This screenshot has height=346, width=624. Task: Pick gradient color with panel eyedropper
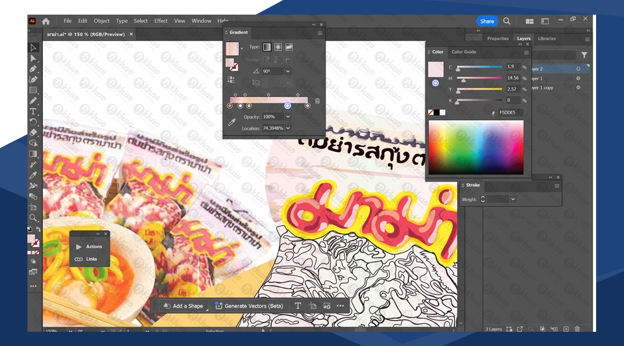click(x=231, y=122)
